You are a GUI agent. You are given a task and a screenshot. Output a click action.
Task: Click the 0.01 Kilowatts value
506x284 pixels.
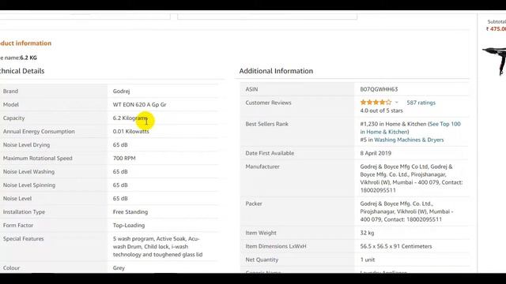point(130,132)
